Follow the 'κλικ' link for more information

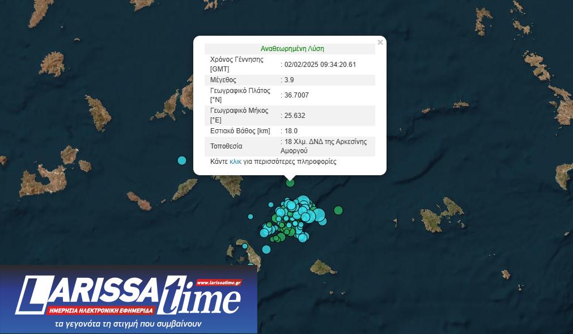[235, 162]
